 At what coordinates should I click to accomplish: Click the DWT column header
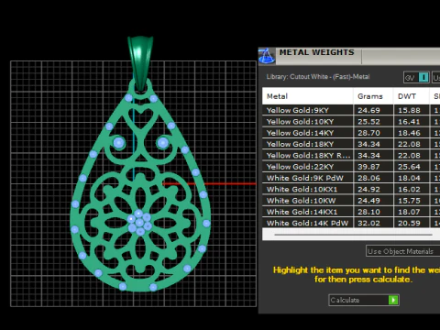412,96
